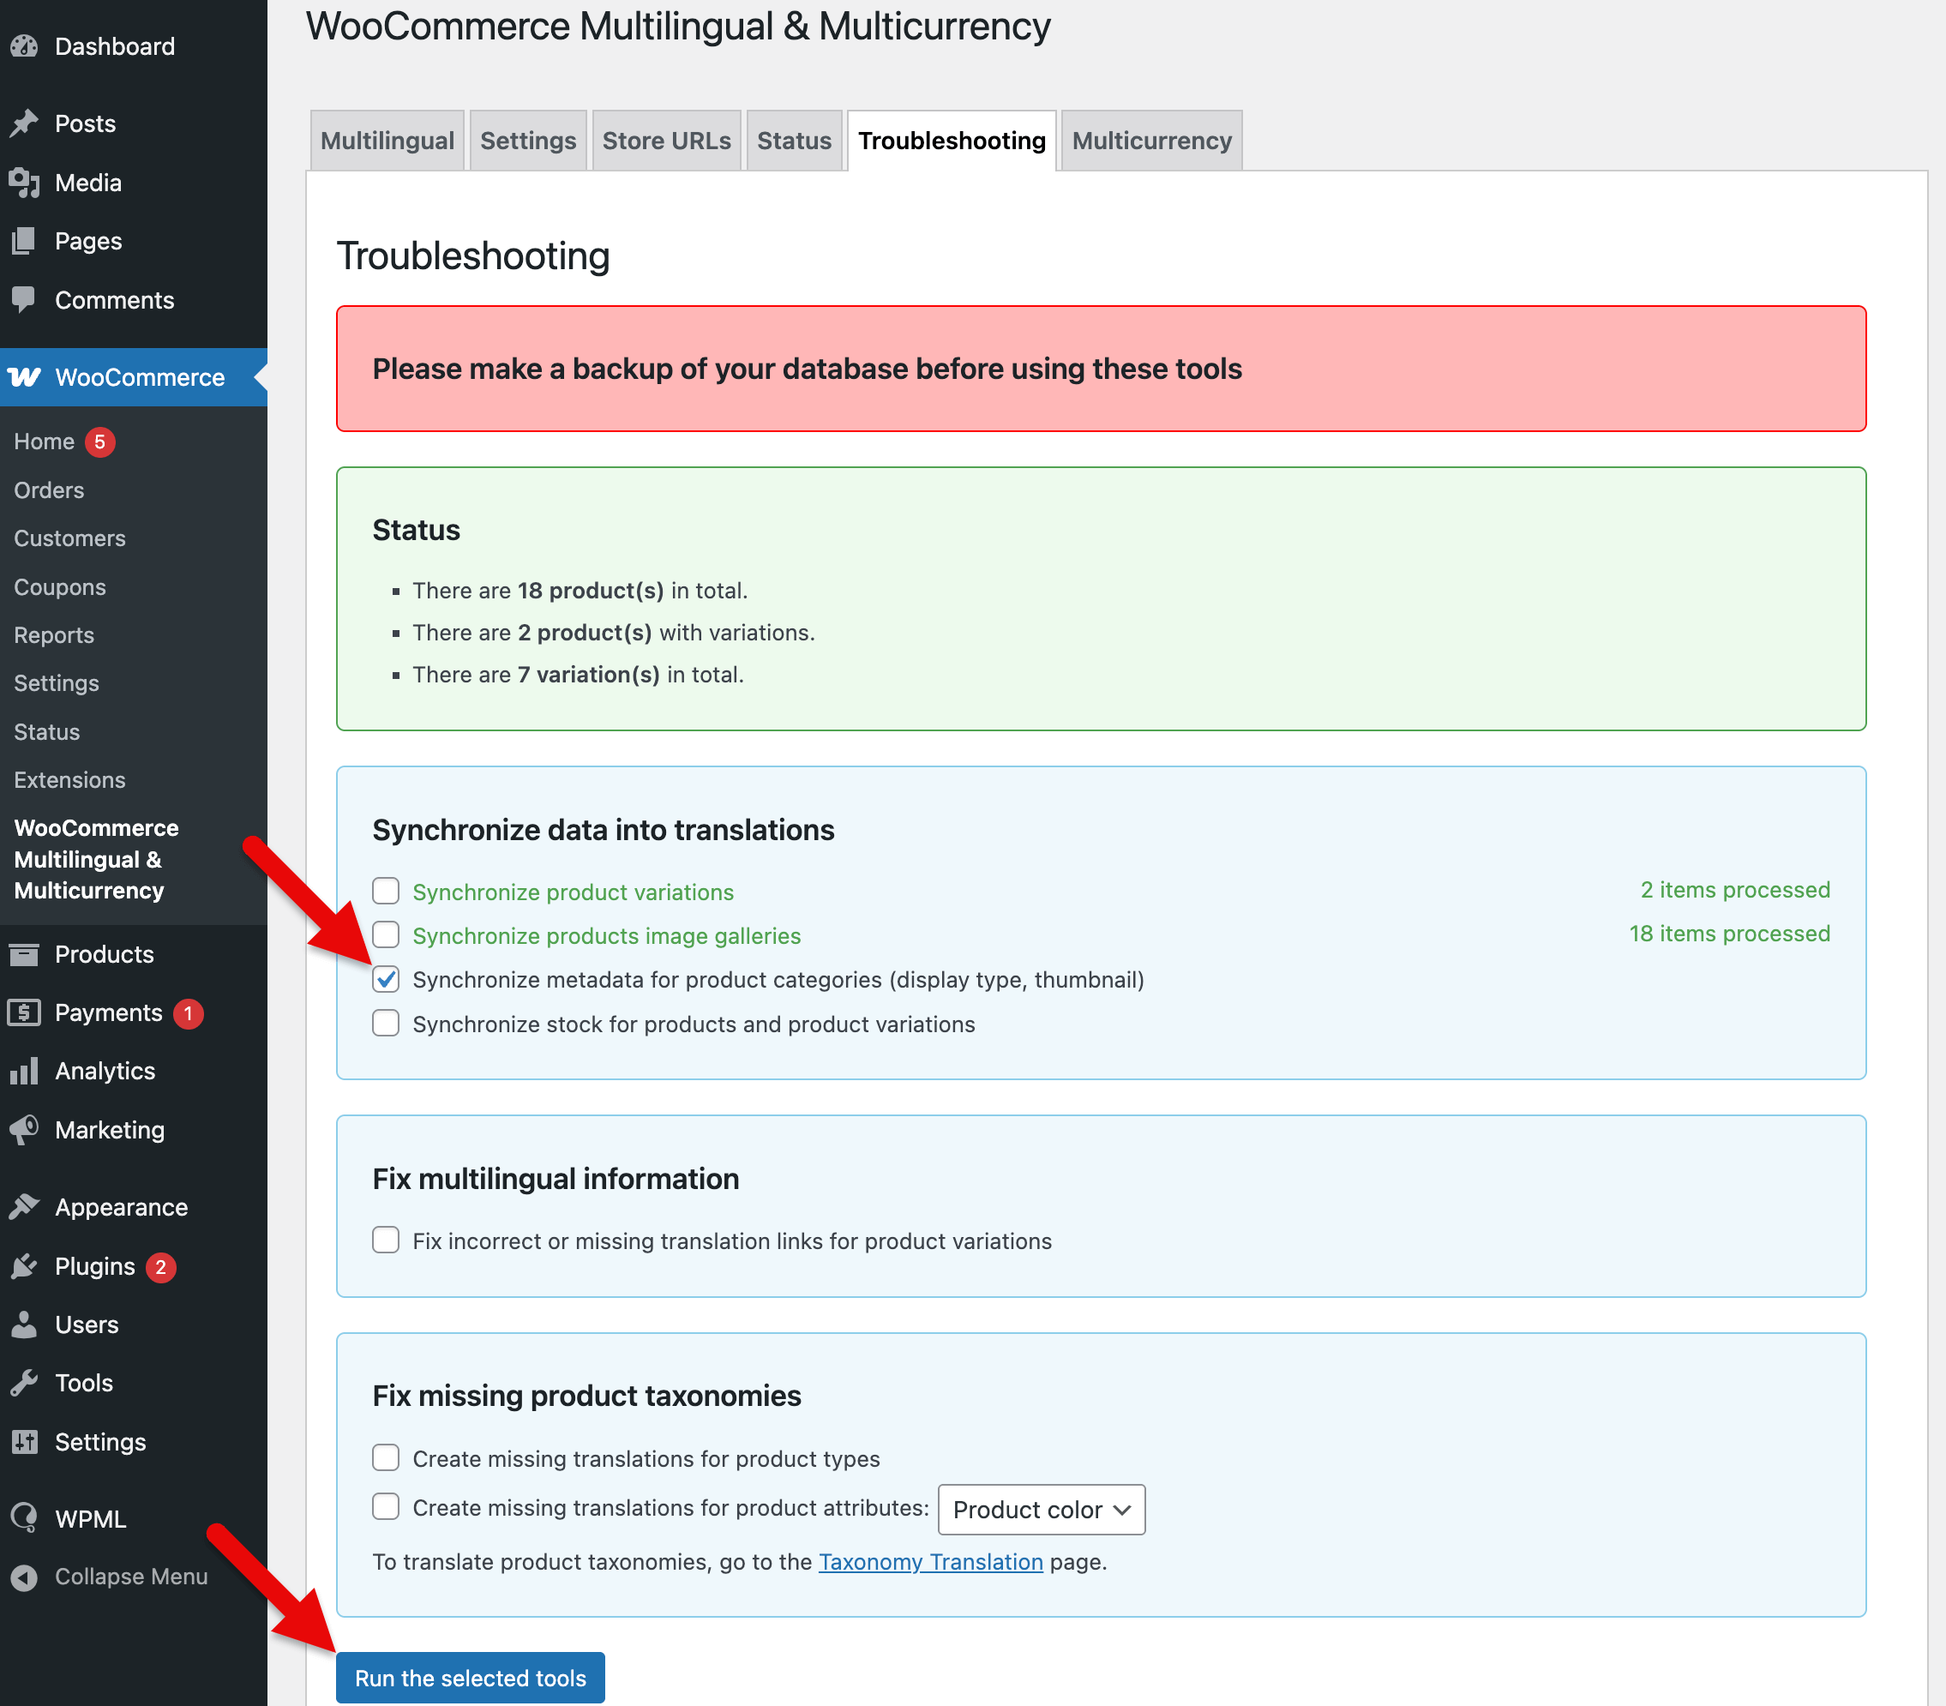Viewport: 1946px width, 1706px height.
Task: Click the Users person icon
Action: coord(24,1325)
